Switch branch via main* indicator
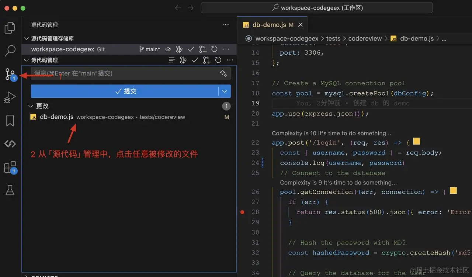472x277 pixels. click(x=149, y=49)
